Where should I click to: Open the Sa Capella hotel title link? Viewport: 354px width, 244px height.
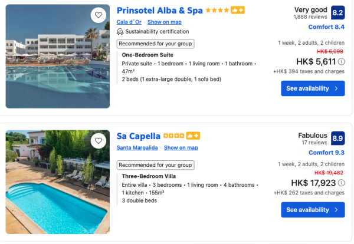coord(139,136)
